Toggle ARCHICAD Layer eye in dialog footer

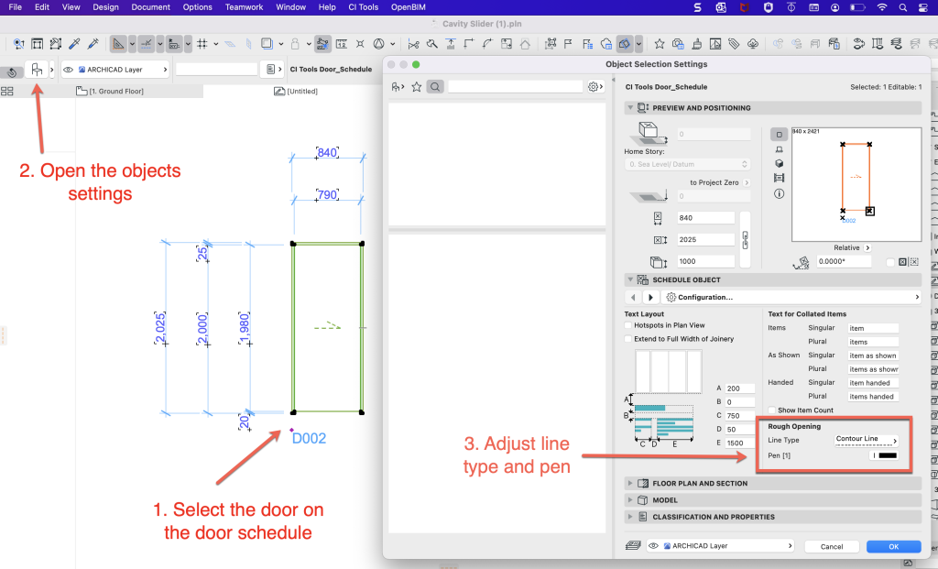[653, 546]
